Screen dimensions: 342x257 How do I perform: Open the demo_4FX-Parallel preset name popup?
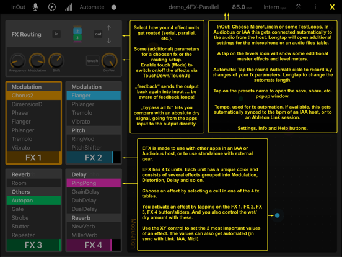(x=193, y=7)
